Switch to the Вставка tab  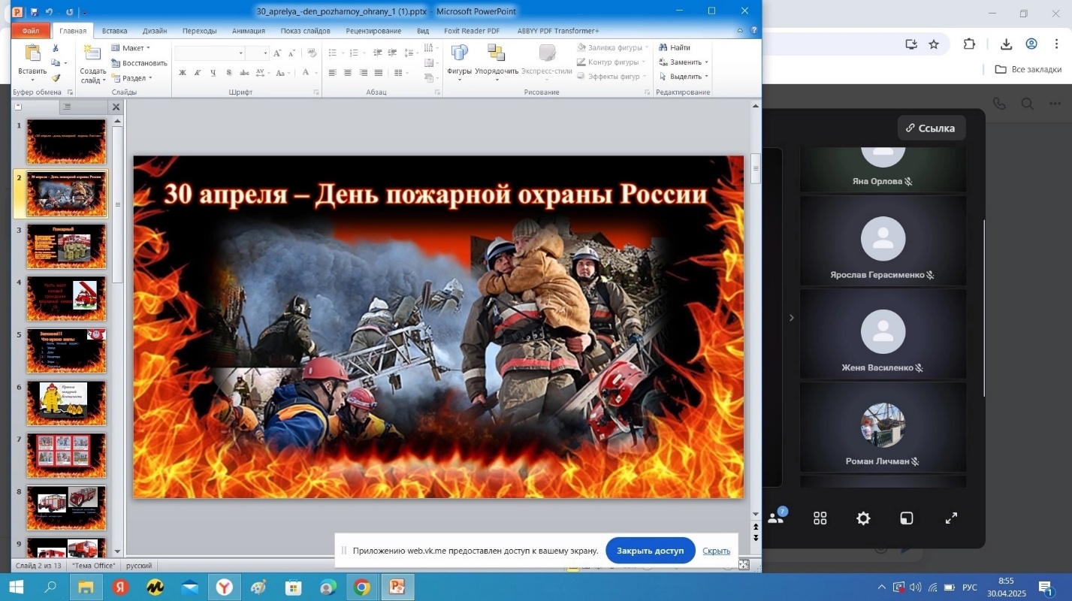click(x=114, y=31)
